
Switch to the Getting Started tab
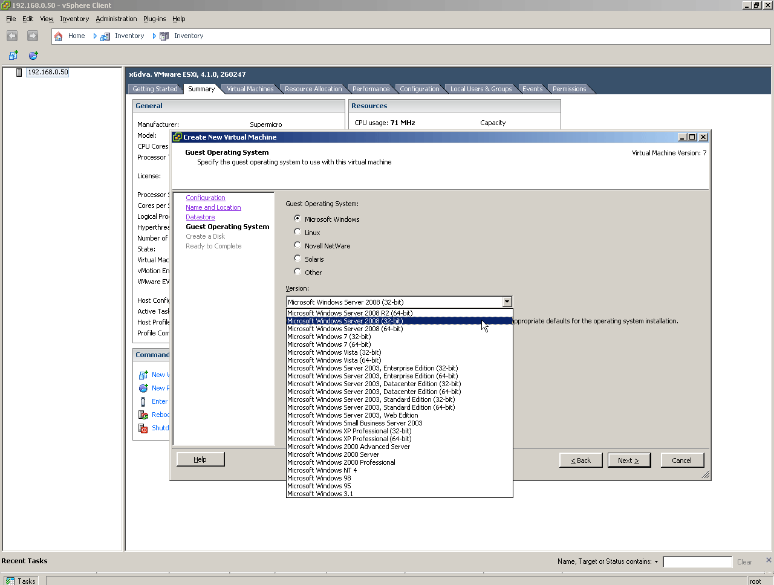coord(155,89)
